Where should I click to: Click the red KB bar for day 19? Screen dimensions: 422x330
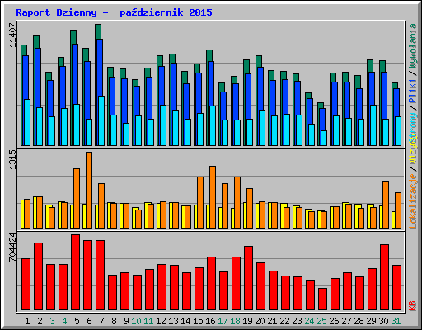(248, 278)
